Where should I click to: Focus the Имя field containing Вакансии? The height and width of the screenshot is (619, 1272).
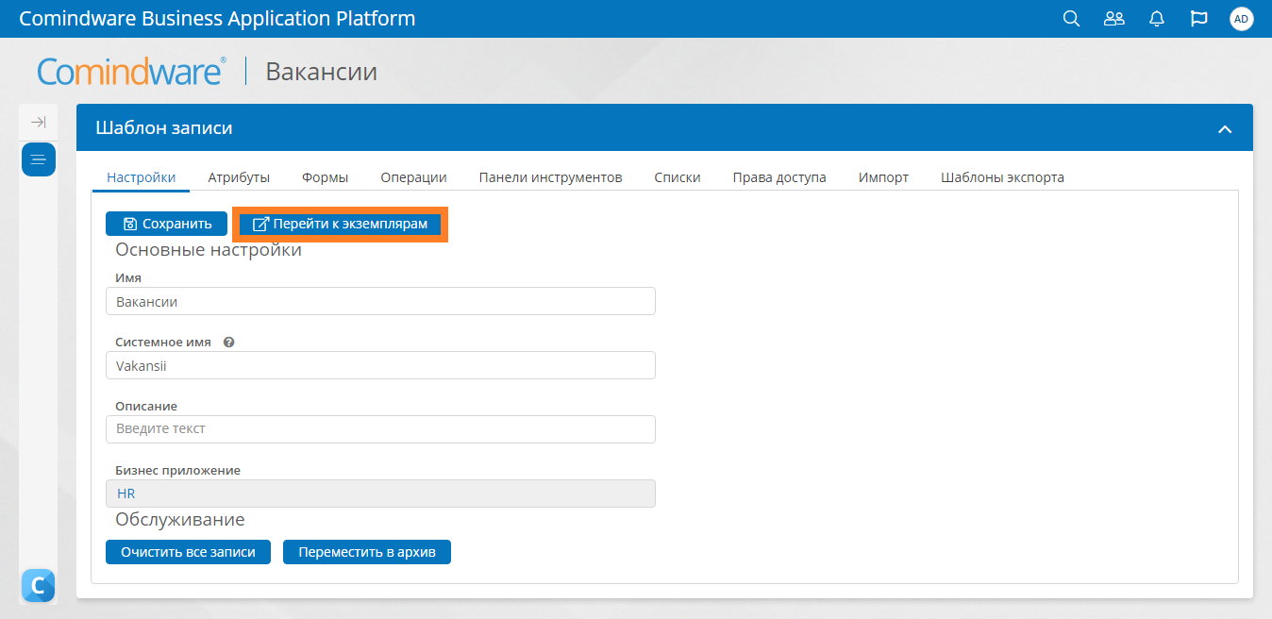380,302
